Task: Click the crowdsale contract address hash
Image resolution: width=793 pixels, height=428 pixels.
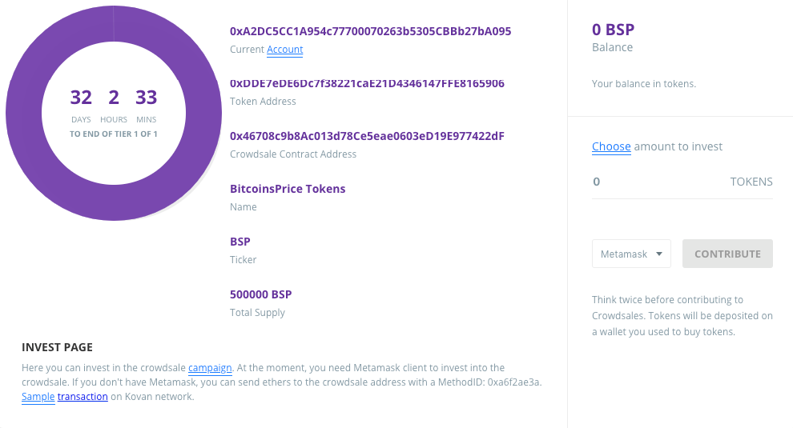Action: click(x=367, y=136)
